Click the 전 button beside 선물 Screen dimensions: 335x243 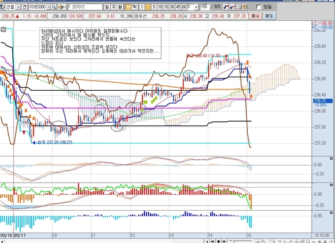tap(24, 7)
